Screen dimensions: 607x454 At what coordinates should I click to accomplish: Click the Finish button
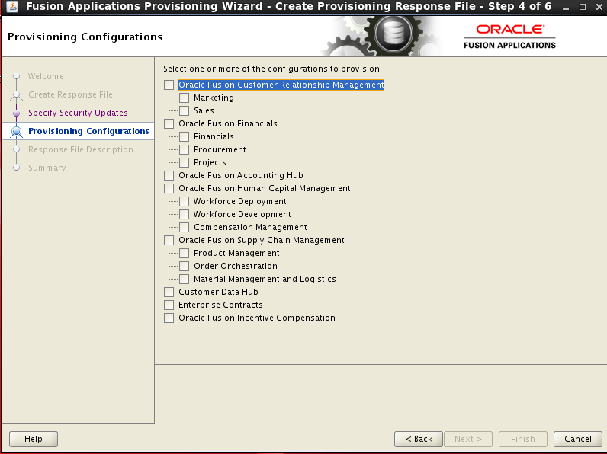pyautogui.click(x=523, y=439)
